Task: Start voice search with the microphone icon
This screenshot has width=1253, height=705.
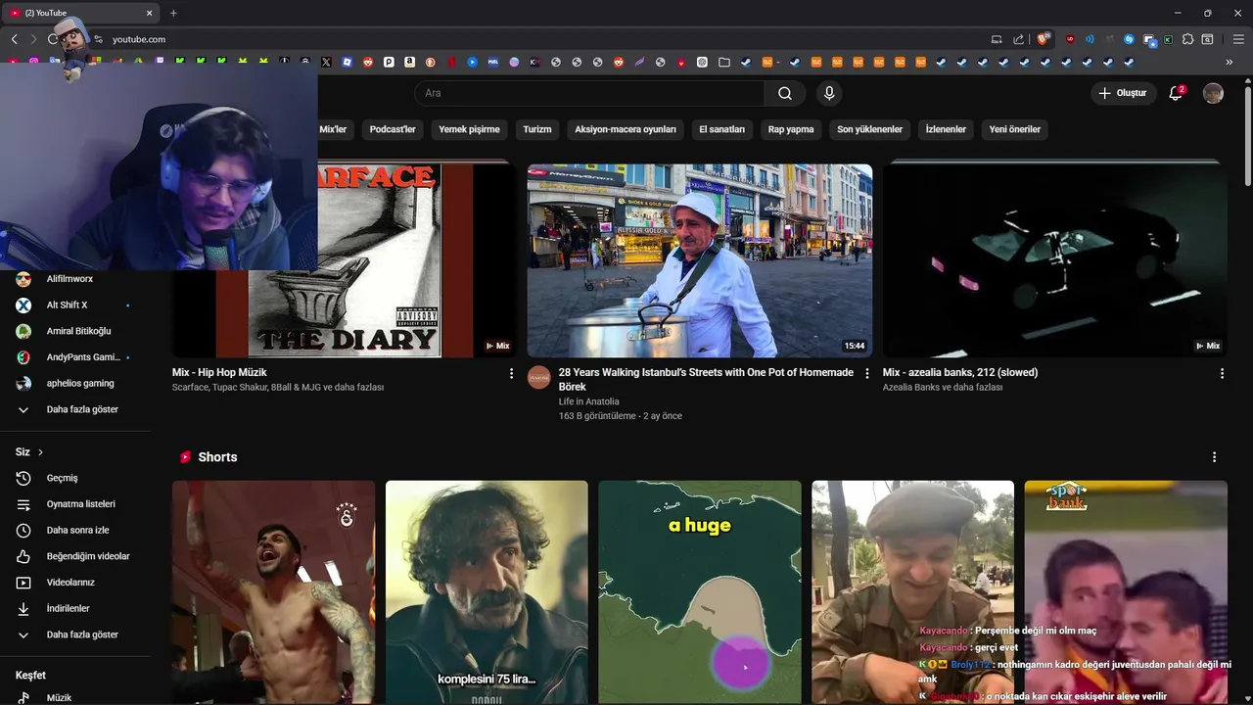Action: coord(829,93)
